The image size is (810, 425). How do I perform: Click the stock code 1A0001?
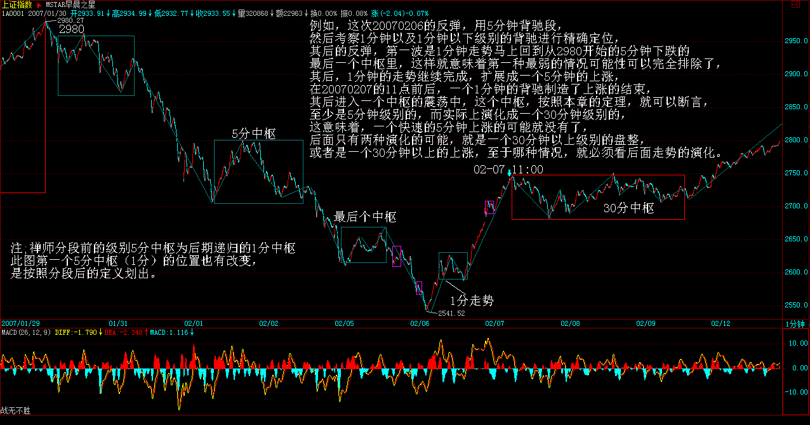coord(13,13)
